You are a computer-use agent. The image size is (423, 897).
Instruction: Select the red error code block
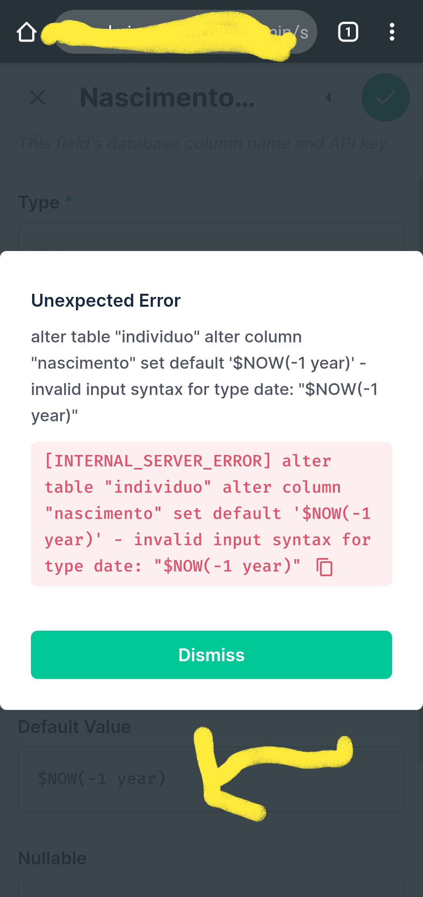pyautogui.click(x=208, y=513)
